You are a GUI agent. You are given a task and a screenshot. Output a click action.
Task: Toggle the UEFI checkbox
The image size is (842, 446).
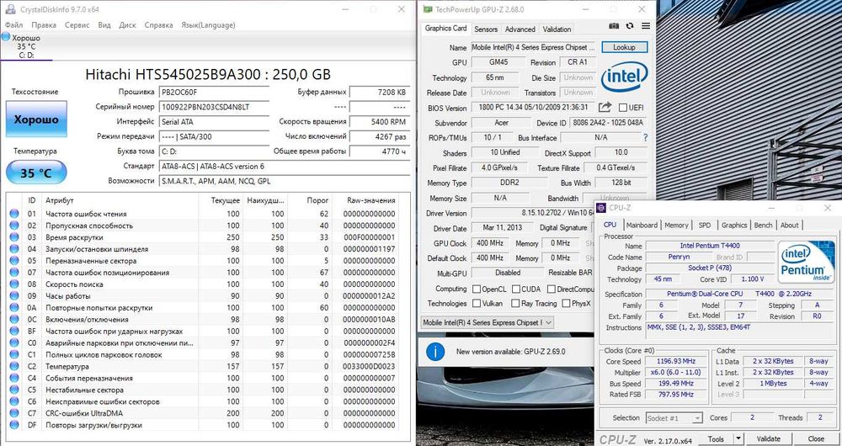[x=623, y=108]
